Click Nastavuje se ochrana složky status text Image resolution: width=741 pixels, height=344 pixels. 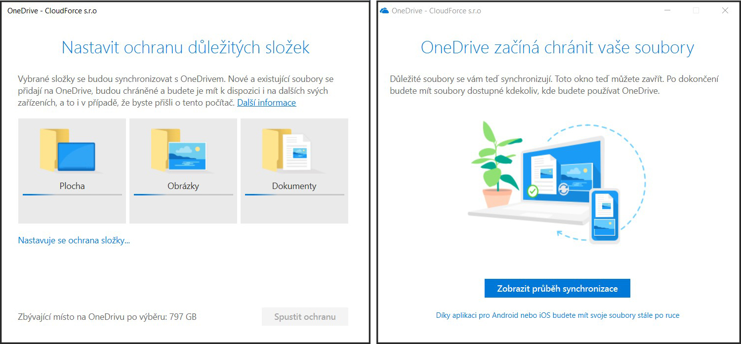point(74,240)
